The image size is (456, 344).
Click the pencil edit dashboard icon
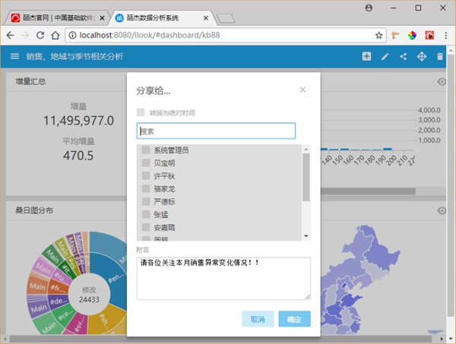(385, 56)
